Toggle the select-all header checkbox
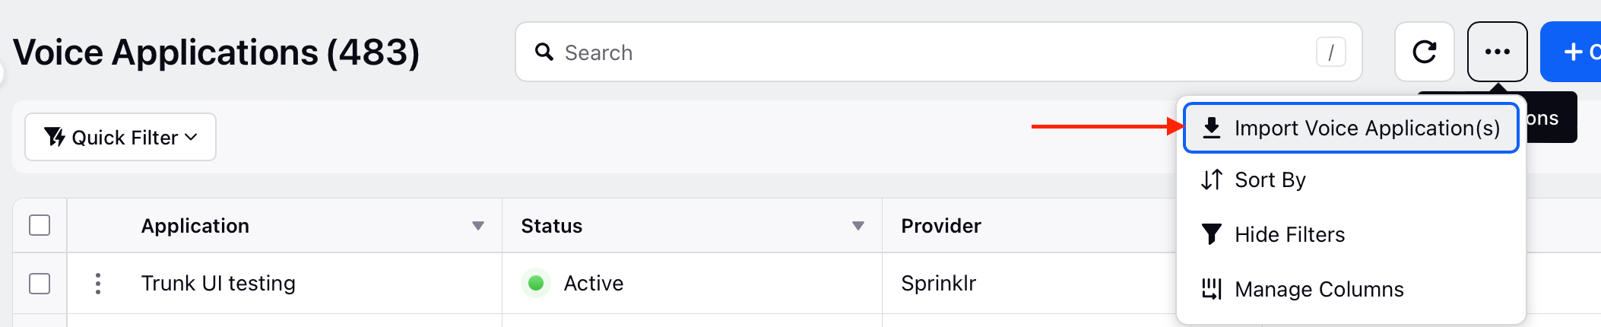Viewport: 1601px width, 327px height. [40, 225]
